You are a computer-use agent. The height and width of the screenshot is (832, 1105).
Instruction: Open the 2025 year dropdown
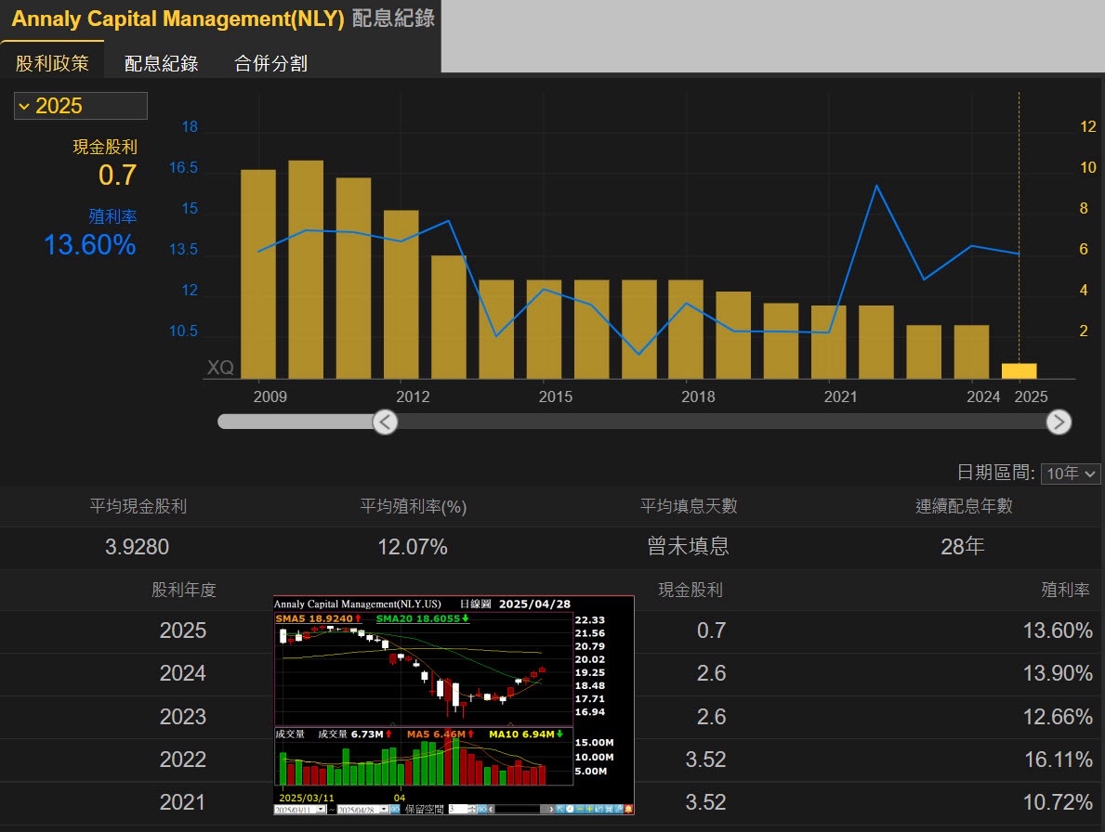tap(80, 106)
